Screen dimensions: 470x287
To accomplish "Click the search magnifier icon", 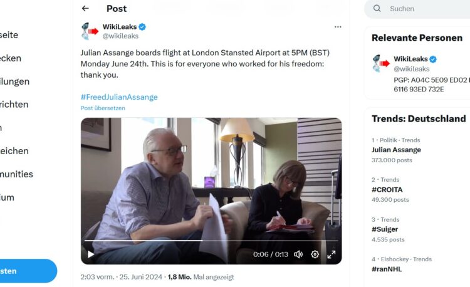I will click(377, 9).
